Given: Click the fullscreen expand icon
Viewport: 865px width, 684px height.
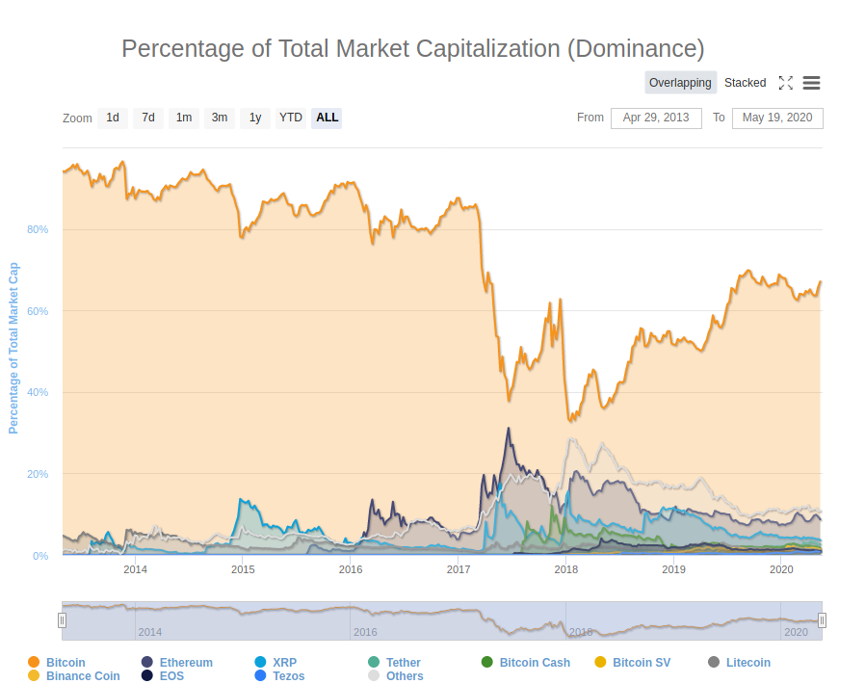Looking at the screenshot, I should (786, 83).
